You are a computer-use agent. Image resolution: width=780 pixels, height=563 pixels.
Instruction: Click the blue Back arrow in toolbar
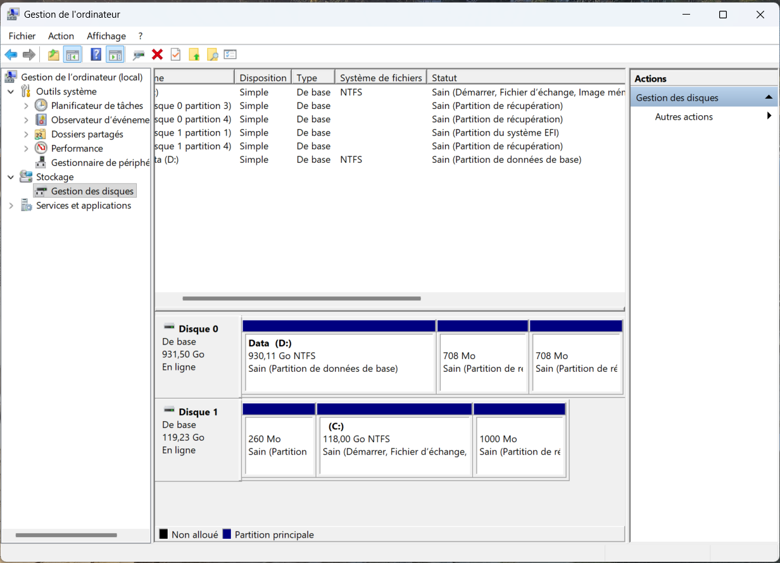coord(11,55)
